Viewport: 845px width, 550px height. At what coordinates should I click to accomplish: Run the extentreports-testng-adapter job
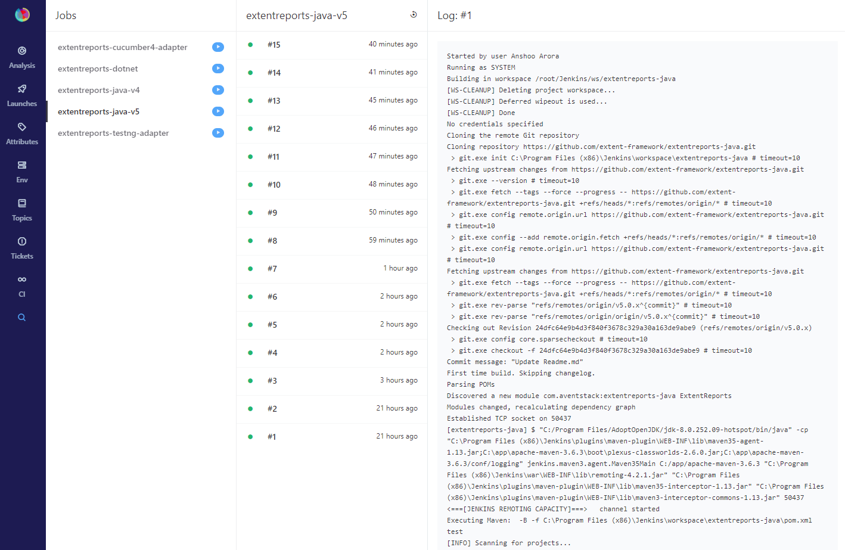point(218,133)
